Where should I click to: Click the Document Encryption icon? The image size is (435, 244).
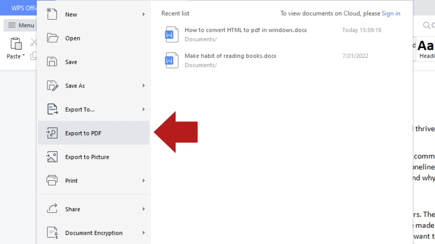coord(52,233)
